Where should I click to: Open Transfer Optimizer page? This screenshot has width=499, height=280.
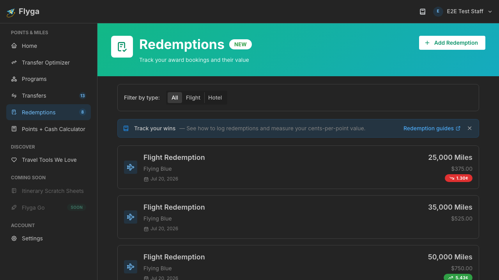(48, 63)
